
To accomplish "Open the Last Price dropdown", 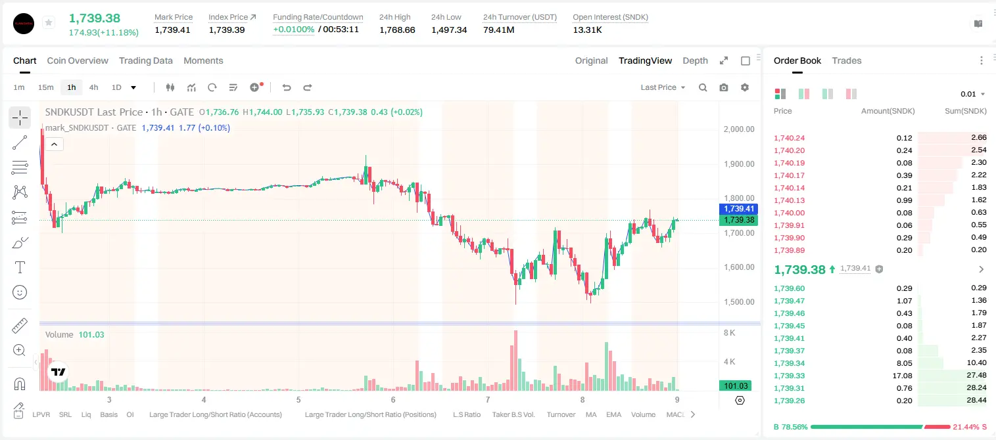I will coord(663,87).
